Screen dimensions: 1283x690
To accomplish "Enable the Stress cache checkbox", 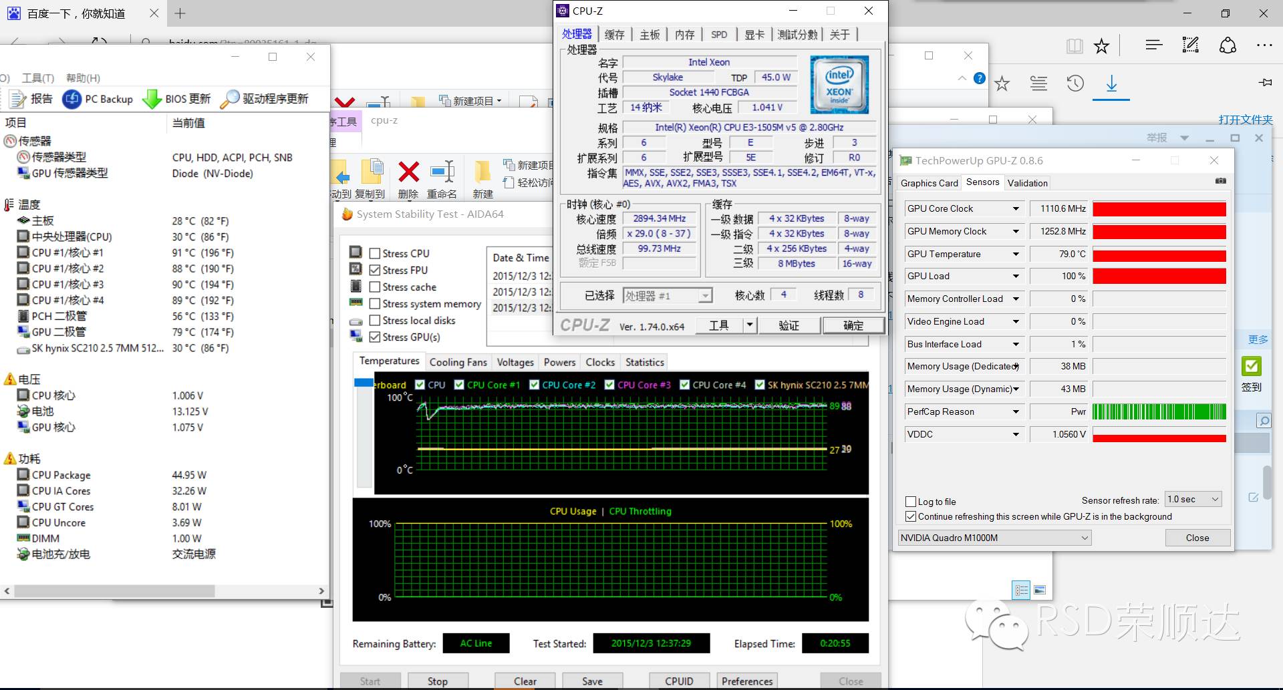I will 375,287.
